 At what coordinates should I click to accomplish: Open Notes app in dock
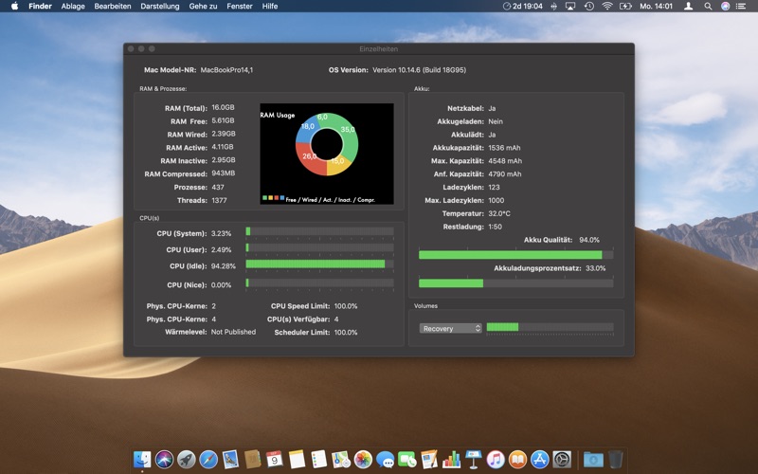(x=297, y=460)
